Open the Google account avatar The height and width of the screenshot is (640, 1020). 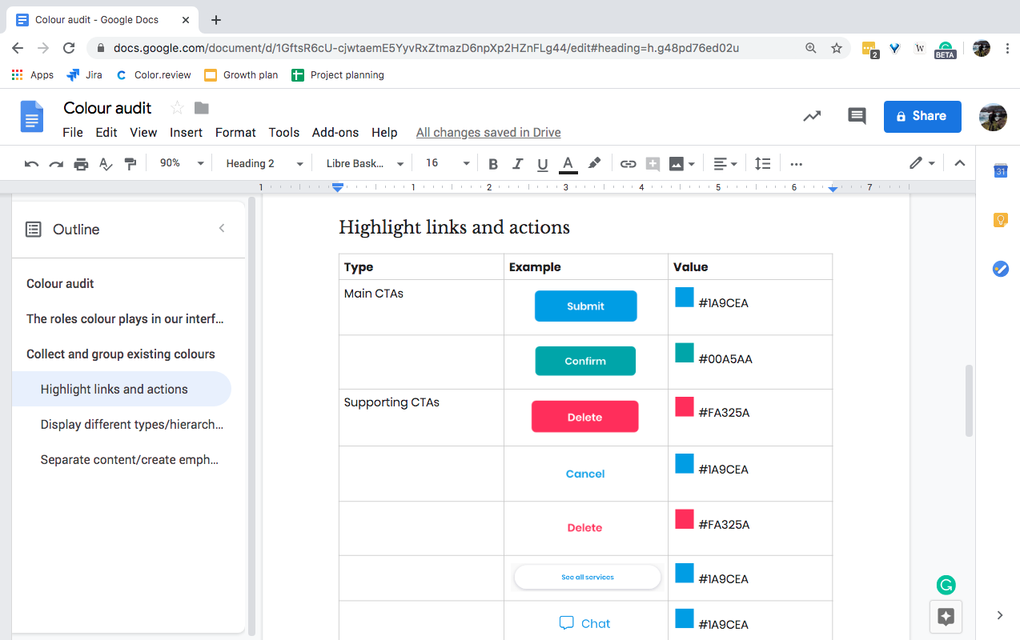993,117
